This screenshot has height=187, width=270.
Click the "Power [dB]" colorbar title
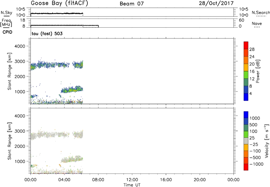[258, 71]
